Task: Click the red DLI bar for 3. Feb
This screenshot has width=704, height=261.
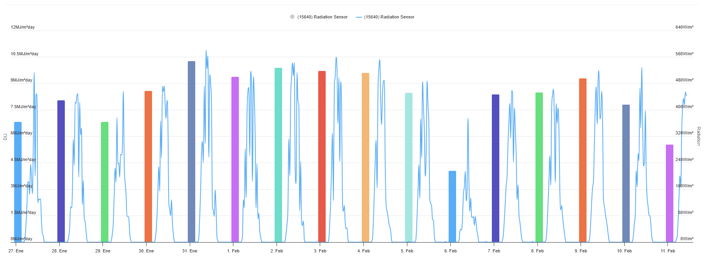Action: click(x=322, y=156)
